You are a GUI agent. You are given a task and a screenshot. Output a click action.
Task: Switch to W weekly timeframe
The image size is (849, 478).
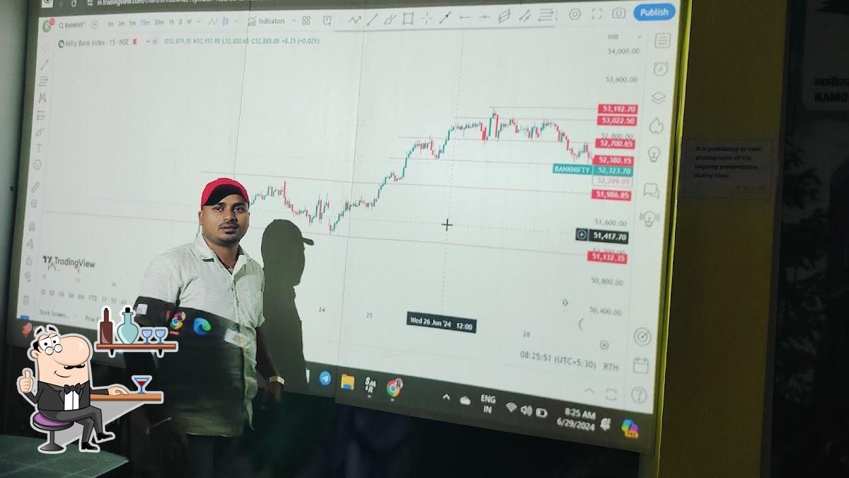(x=190, y=22)
